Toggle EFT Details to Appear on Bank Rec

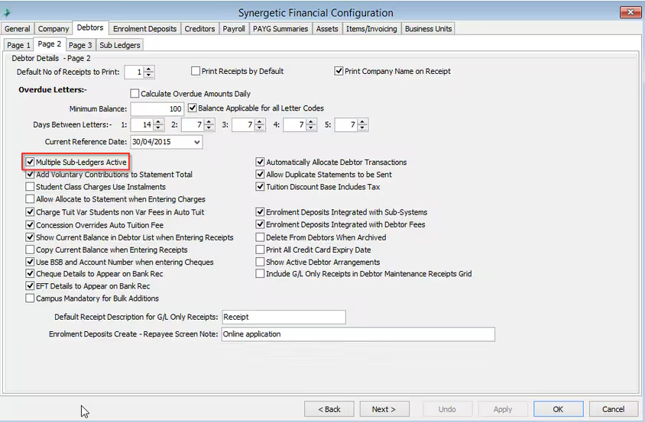[x=30, y=285]
